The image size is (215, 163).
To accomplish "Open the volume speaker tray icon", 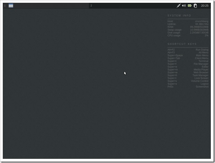I will tap(184, 6).
